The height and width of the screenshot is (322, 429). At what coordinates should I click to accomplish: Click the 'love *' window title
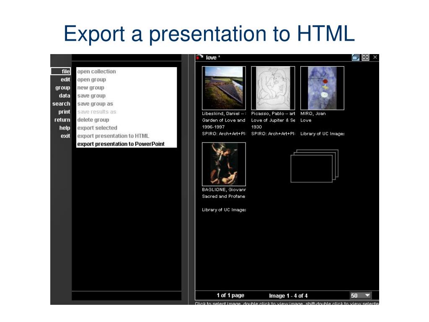click(213, 57)
